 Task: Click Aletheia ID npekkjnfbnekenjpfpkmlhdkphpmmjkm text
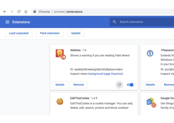96,69
